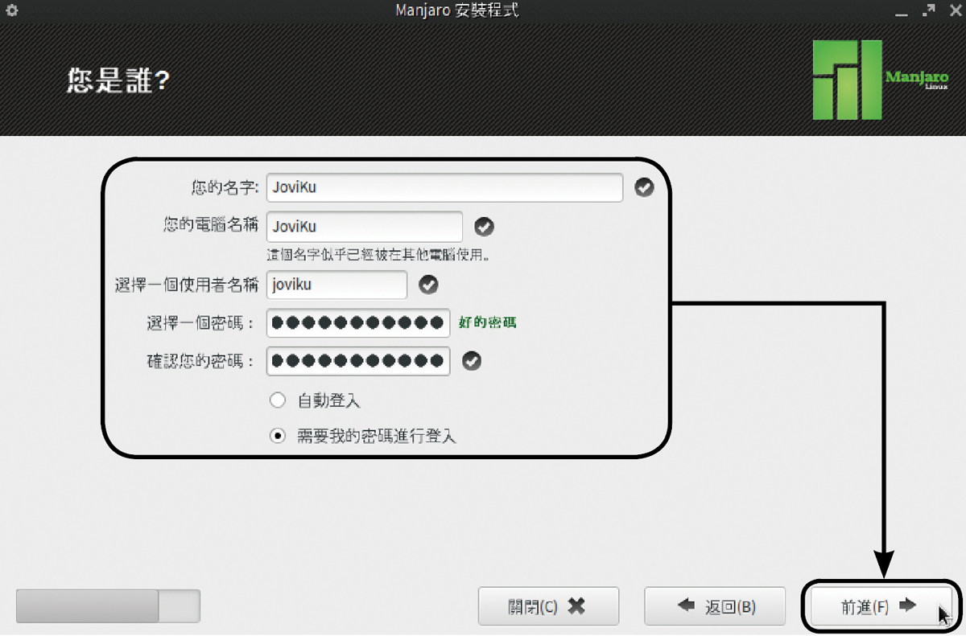
Task: Click the 好的密碼 strength label
Action: click(487, 322)
